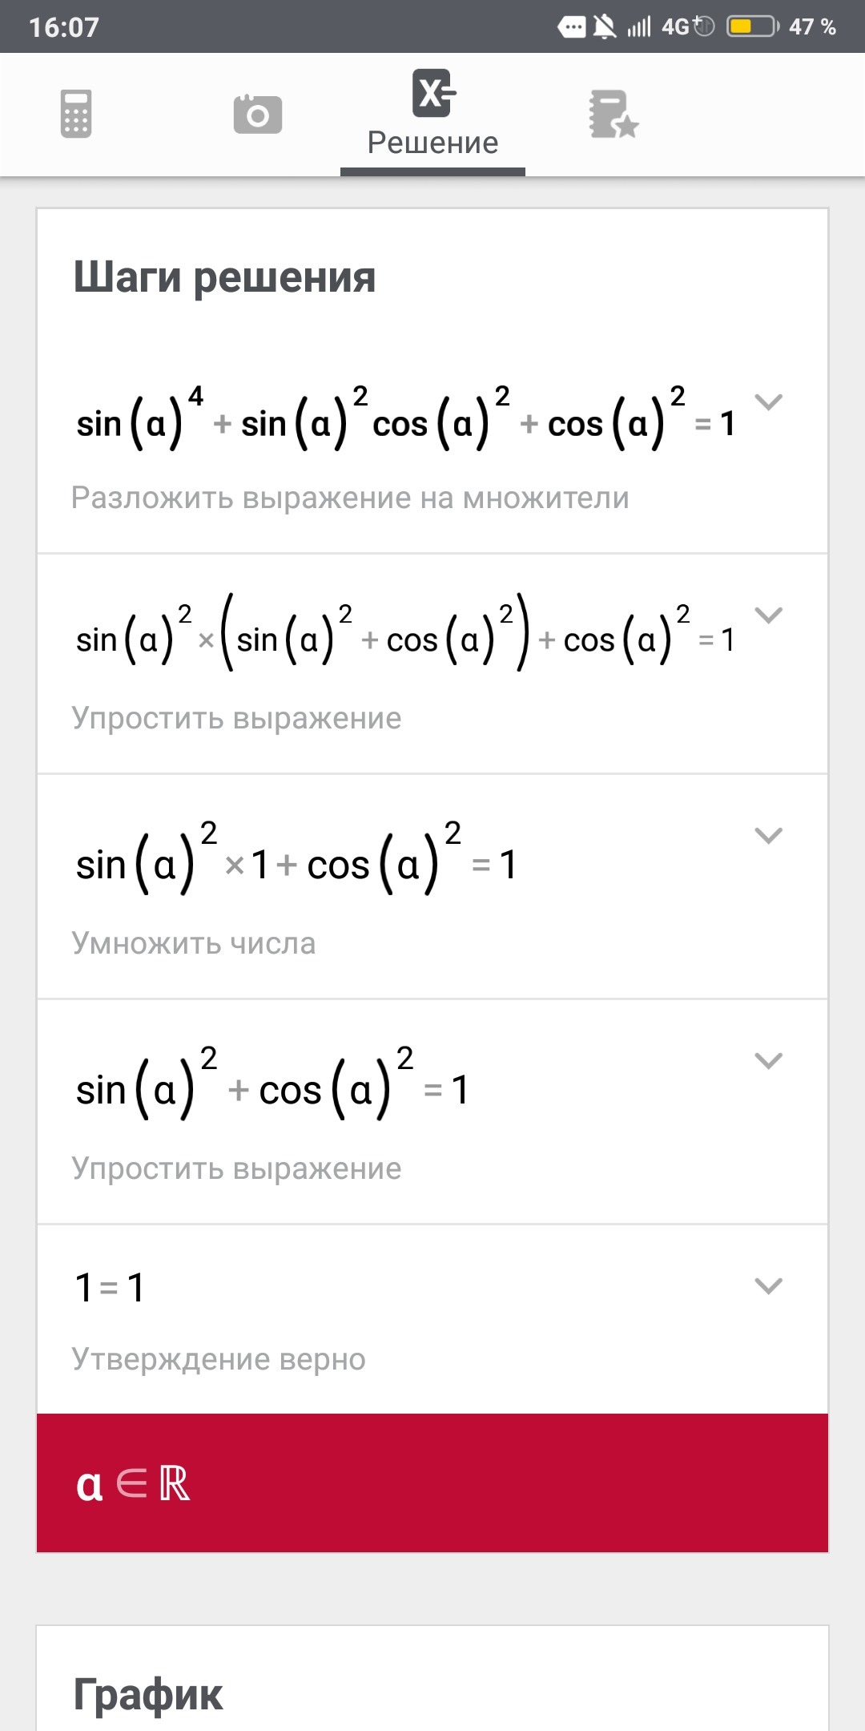Expand the '1 = 1' step chevron

tap(768, 1286)
